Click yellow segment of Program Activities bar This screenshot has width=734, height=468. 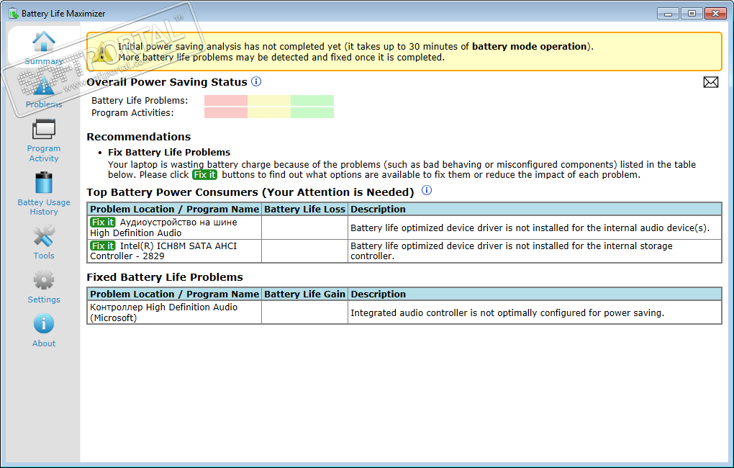[269, 112]
